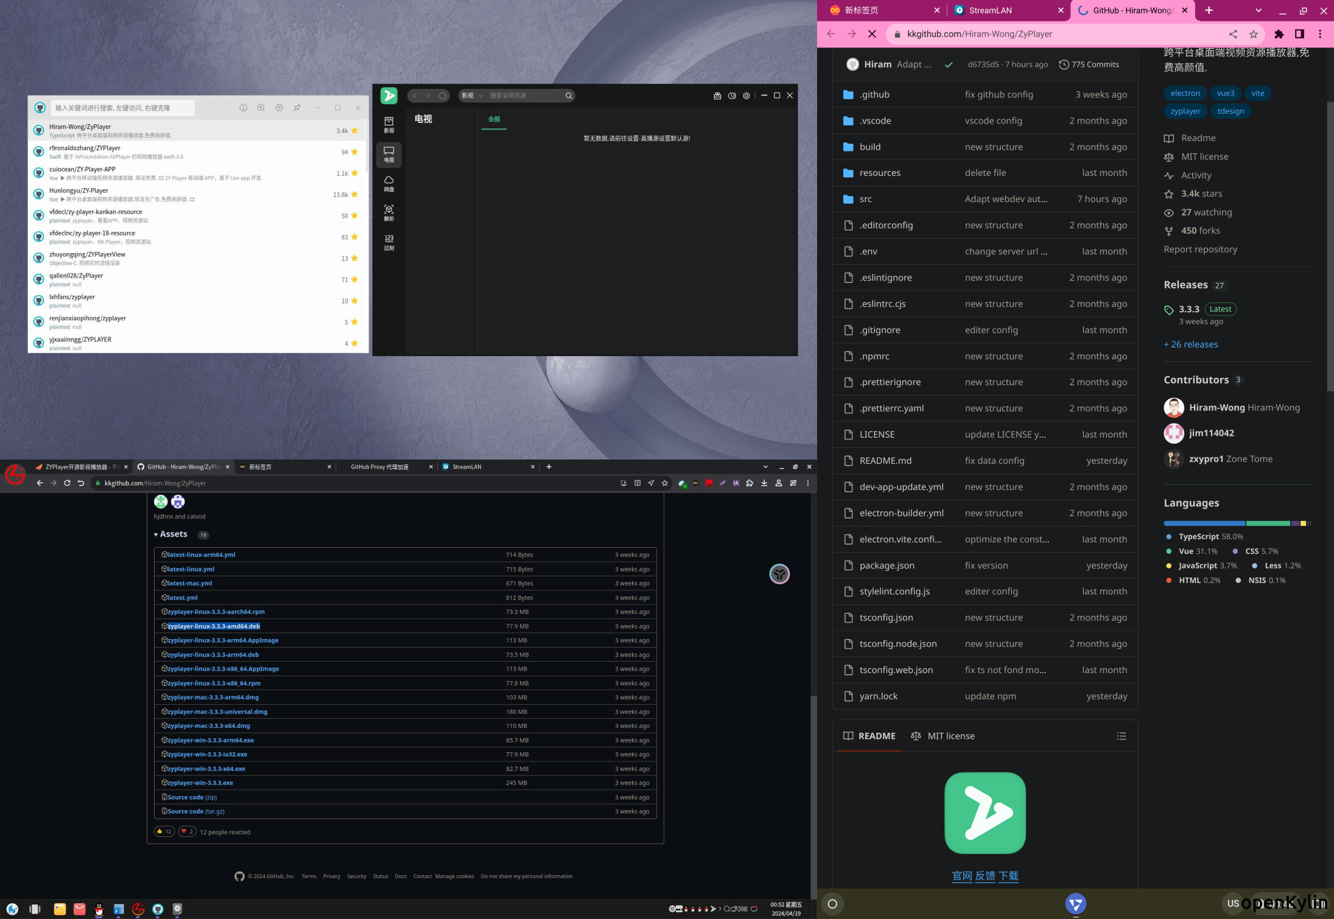Screen dimensions: 1334x919
Task: Click ZyPlayer's history clock icon
Action: pyautogui.click(x=732, y=96)
